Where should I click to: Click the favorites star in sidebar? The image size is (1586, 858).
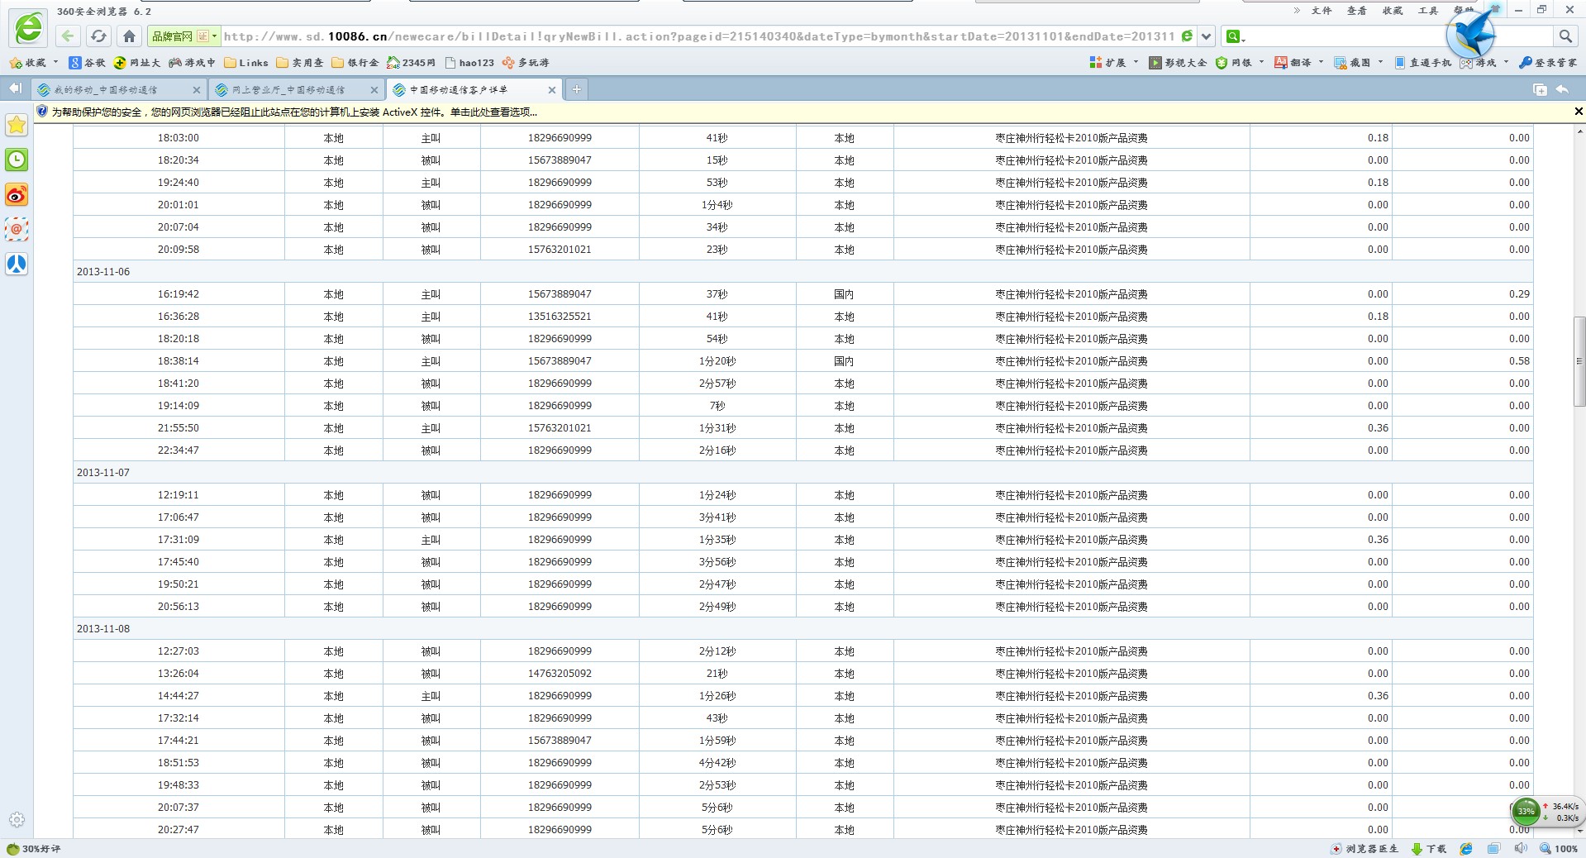[x=17, y=125]
